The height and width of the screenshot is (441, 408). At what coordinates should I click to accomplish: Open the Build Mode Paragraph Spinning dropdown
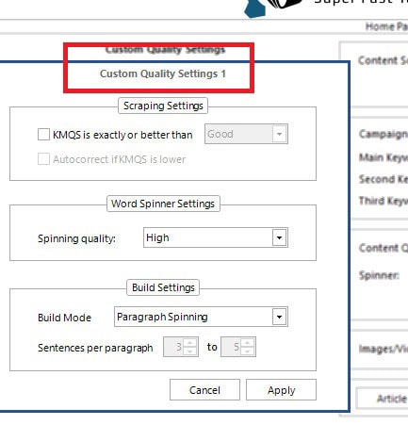201,317
